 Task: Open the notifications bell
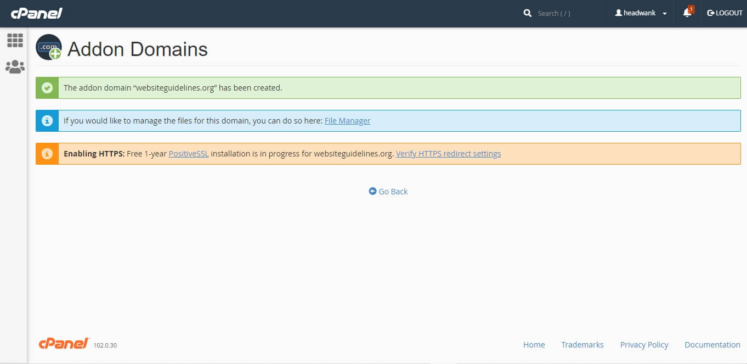tap(687, 13)
